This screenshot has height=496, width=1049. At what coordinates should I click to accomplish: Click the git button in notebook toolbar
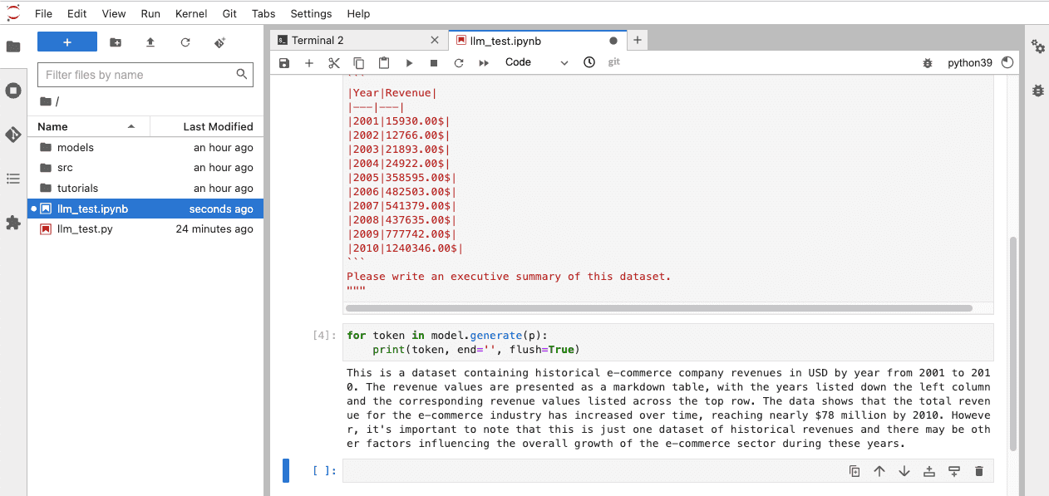(x=613, y=62)
